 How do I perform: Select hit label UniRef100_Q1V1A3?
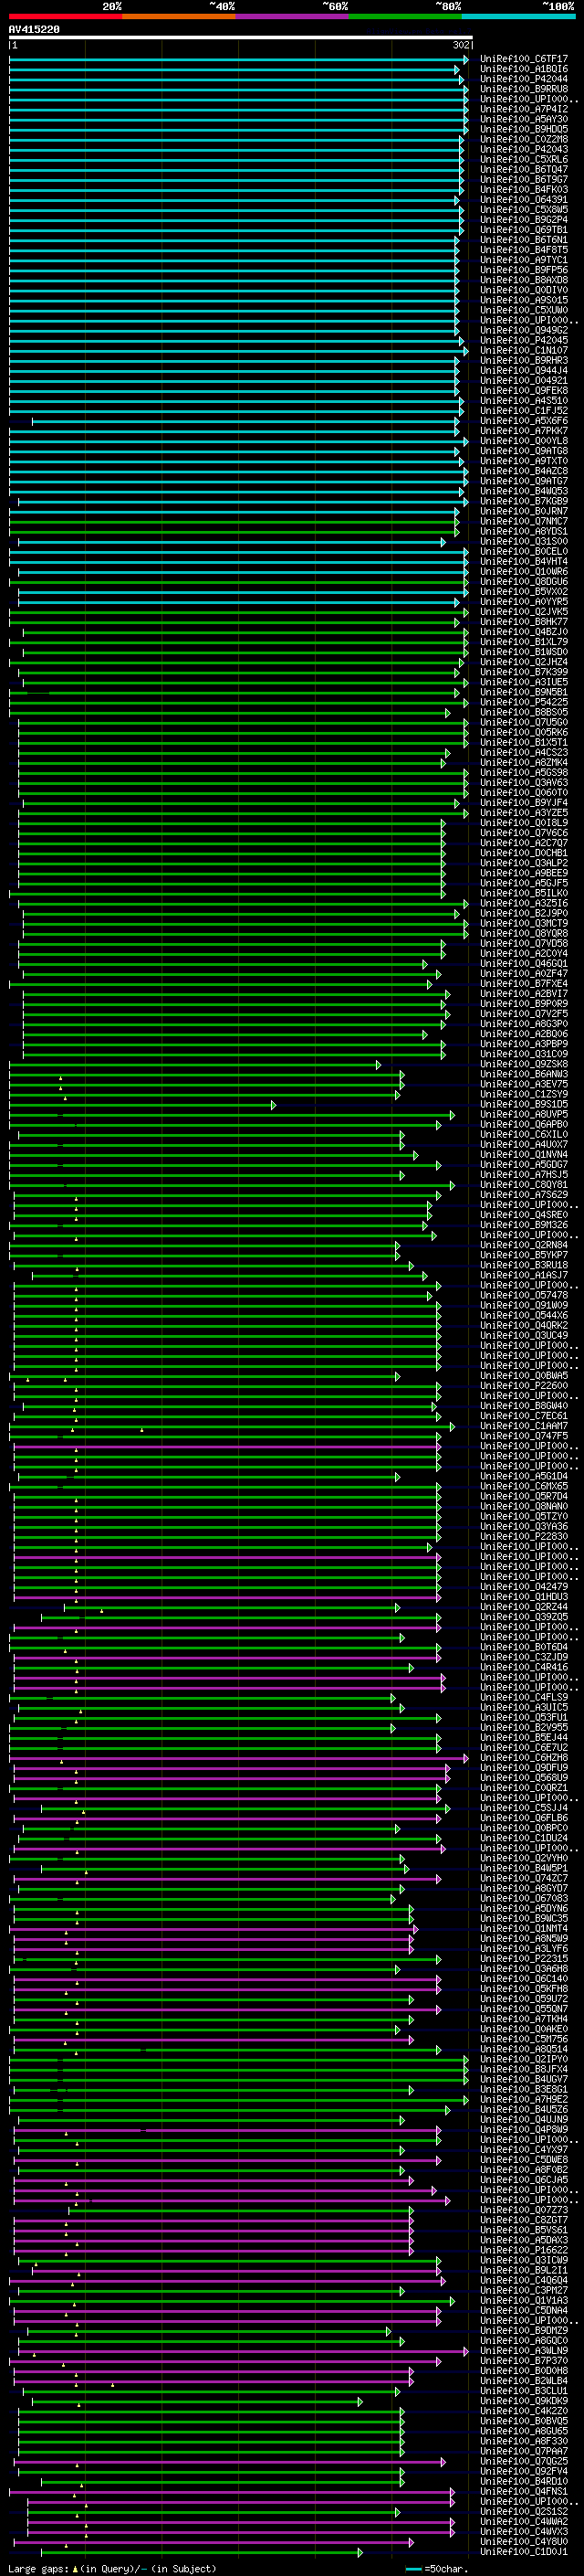click(524, 2300)
